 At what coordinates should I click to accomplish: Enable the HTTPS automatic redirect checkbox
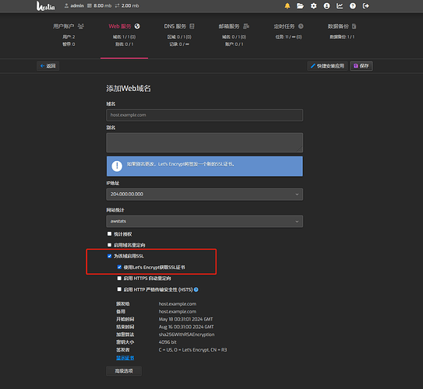[x=119, y=278]
